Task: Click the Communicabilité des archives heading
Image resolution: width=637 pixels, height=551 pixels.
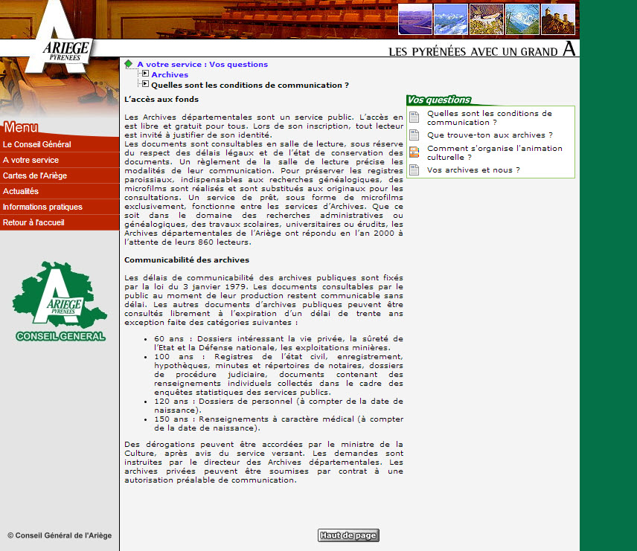Action: (x=187, y=260)
